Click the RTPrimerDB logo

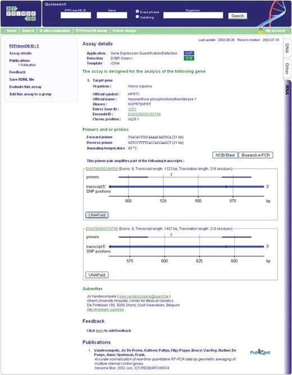pos(21,13)
